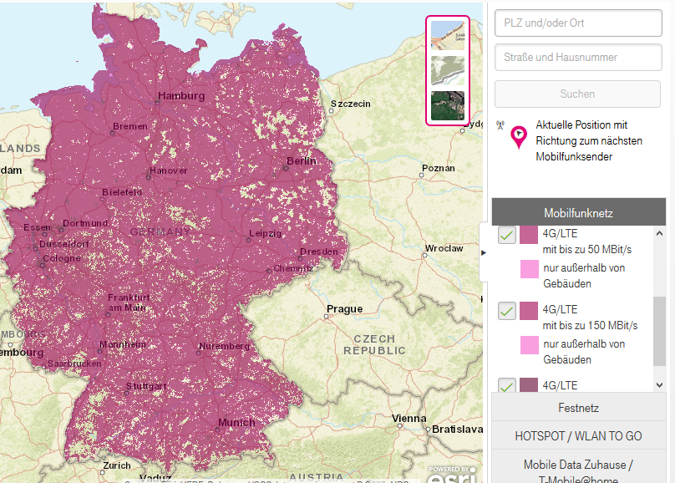675x483 pixels.
Task: Click the mit bis zu 50 MBit/s label
Action: click(587, 250)
